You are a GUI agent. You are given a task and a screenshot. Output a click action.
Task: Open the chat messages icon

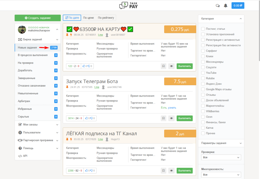coord(218,6)
